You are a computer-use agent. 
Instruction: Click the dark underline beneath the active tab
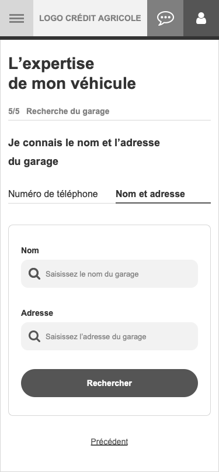[163, 203]
